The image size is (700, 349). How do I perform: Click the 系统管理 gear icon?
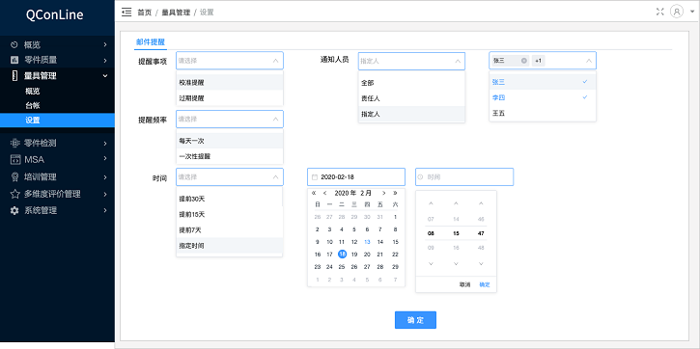14,210
